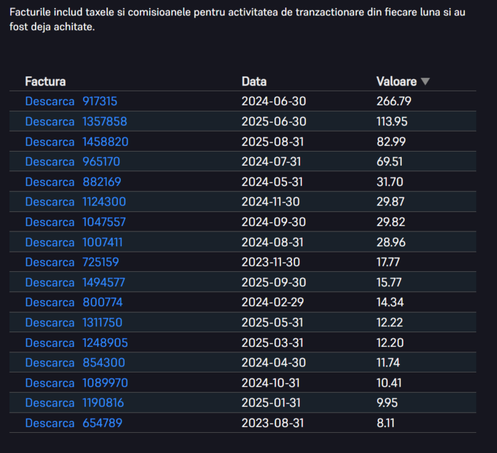Download invoice 965170

tap(50, 162)
